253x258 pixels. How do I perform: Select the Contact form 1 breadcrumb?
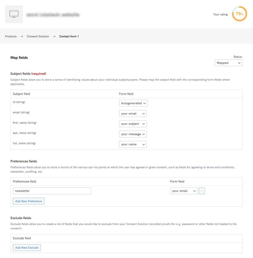click(x=69, y=37)
